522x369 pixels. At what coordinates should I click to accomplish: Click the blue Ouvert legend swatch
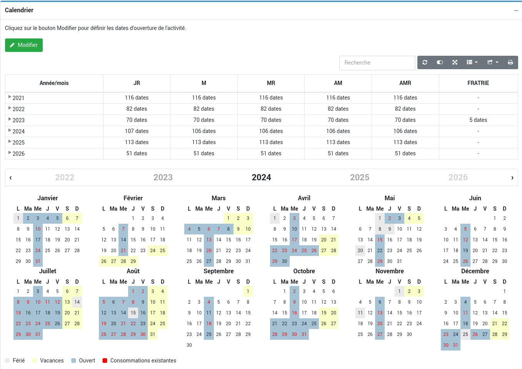[73, 361]
